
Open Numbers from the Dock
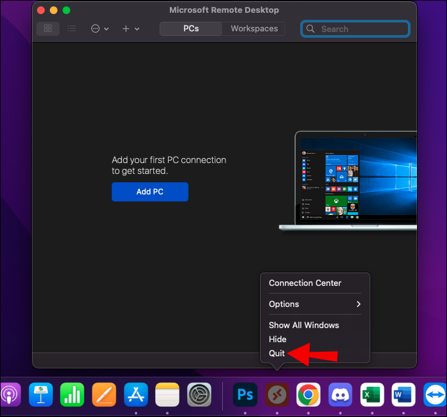click(x=72, y=395)
